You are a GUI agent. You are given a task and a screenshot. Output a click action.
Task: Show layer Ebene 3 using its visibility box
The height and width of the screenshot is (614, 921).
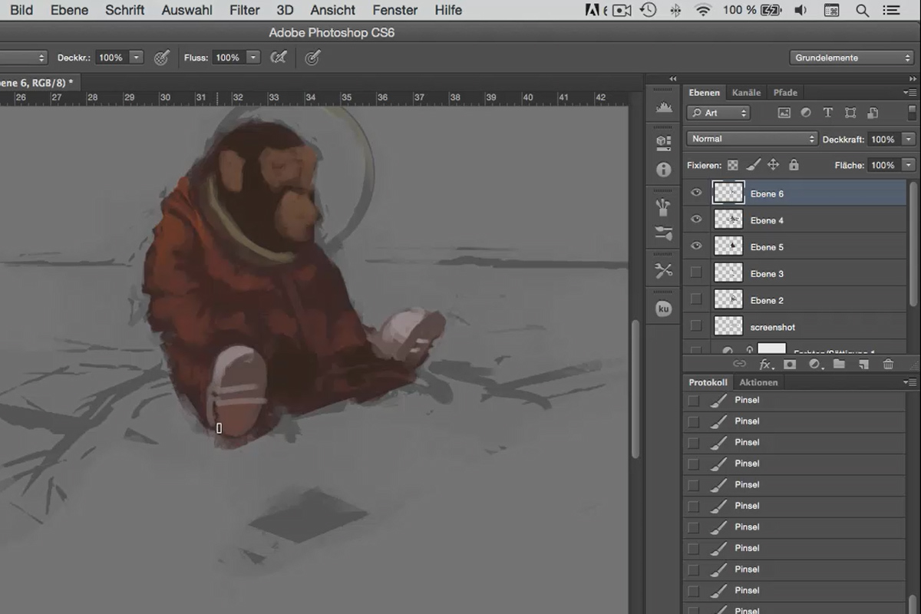coord(696,273)
